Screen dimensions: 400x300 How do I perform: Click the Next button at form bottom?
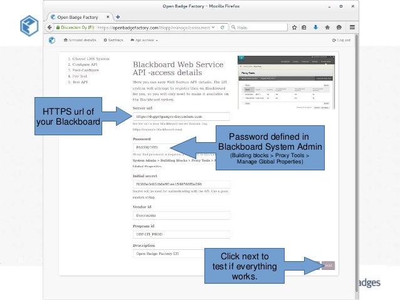click(x=328, y=266)
